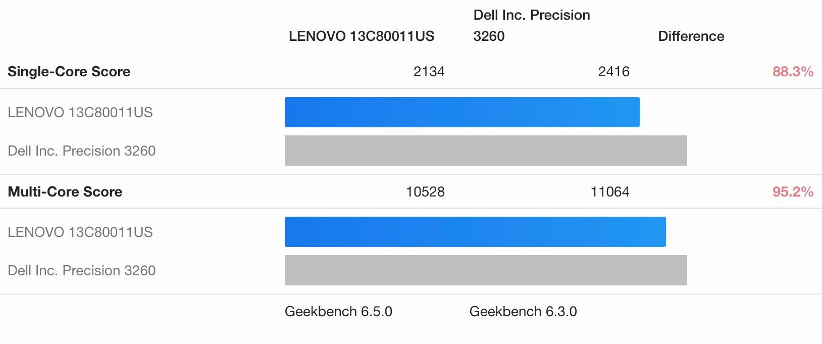Select the multi-core score value 10528
This screenshot has height=344, width=822.
point(425,192)
